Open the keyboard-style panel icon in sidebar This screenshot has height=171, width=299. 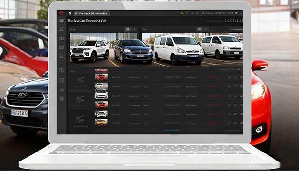[x=61, y=47]
